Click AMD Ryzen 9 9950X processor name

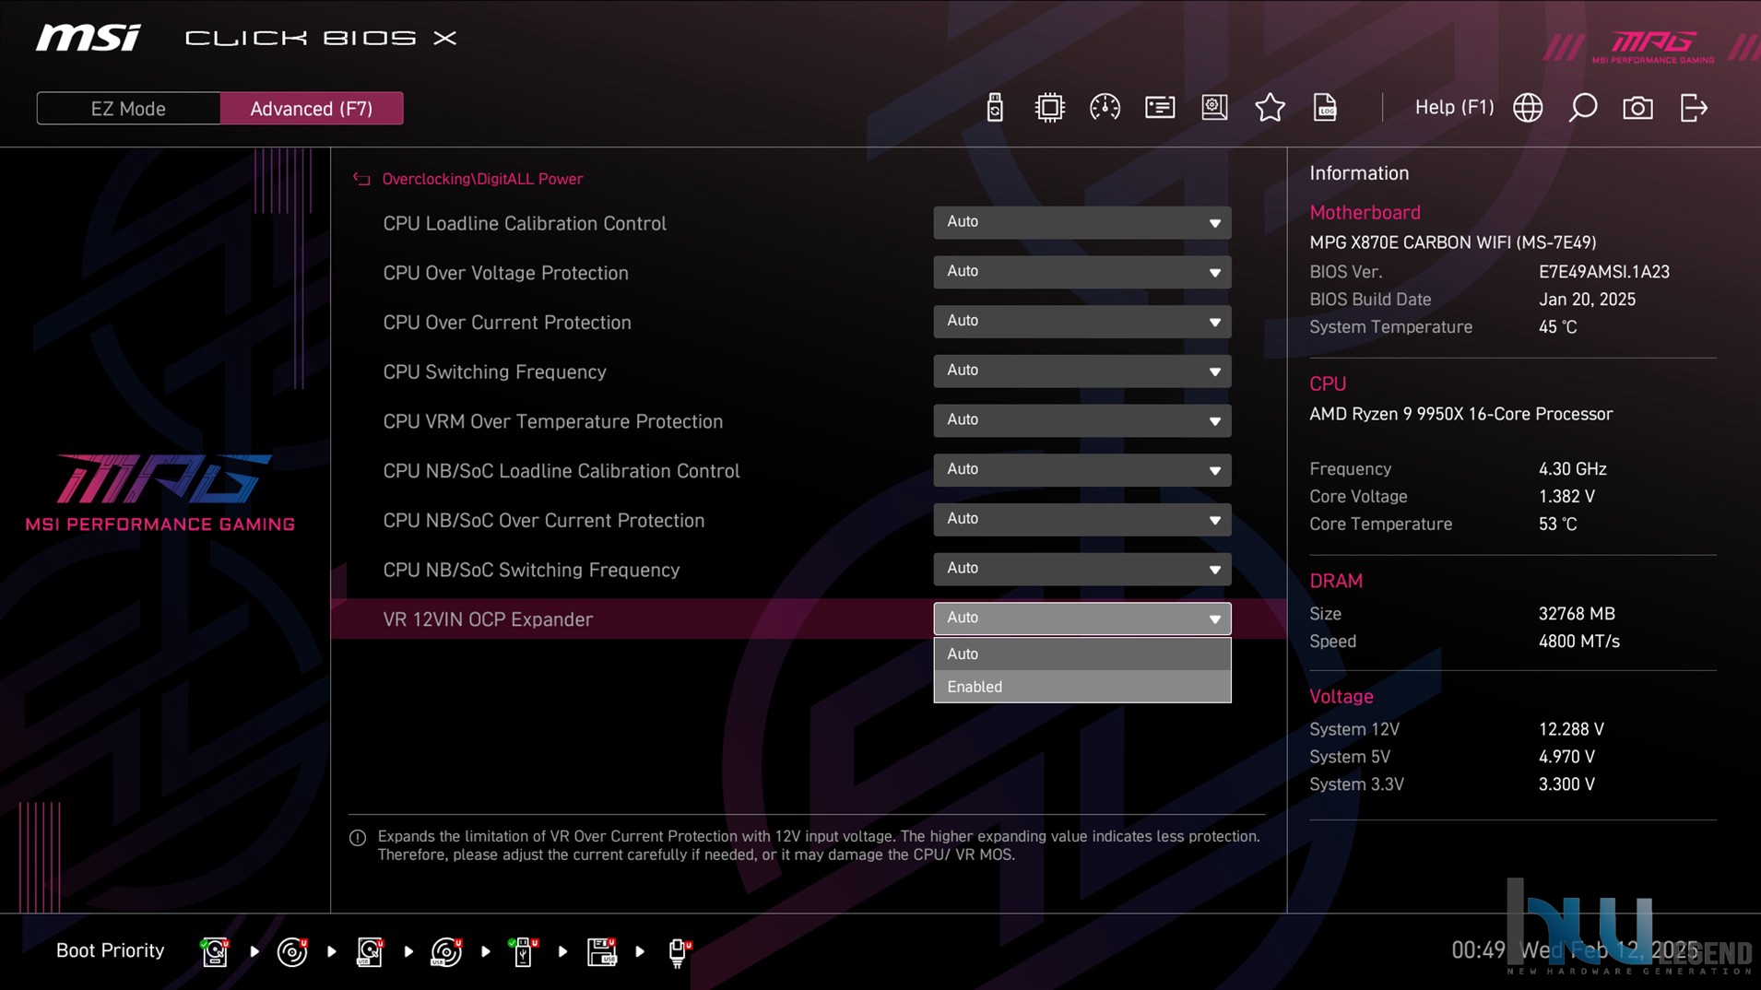(x=1460, y=415)
